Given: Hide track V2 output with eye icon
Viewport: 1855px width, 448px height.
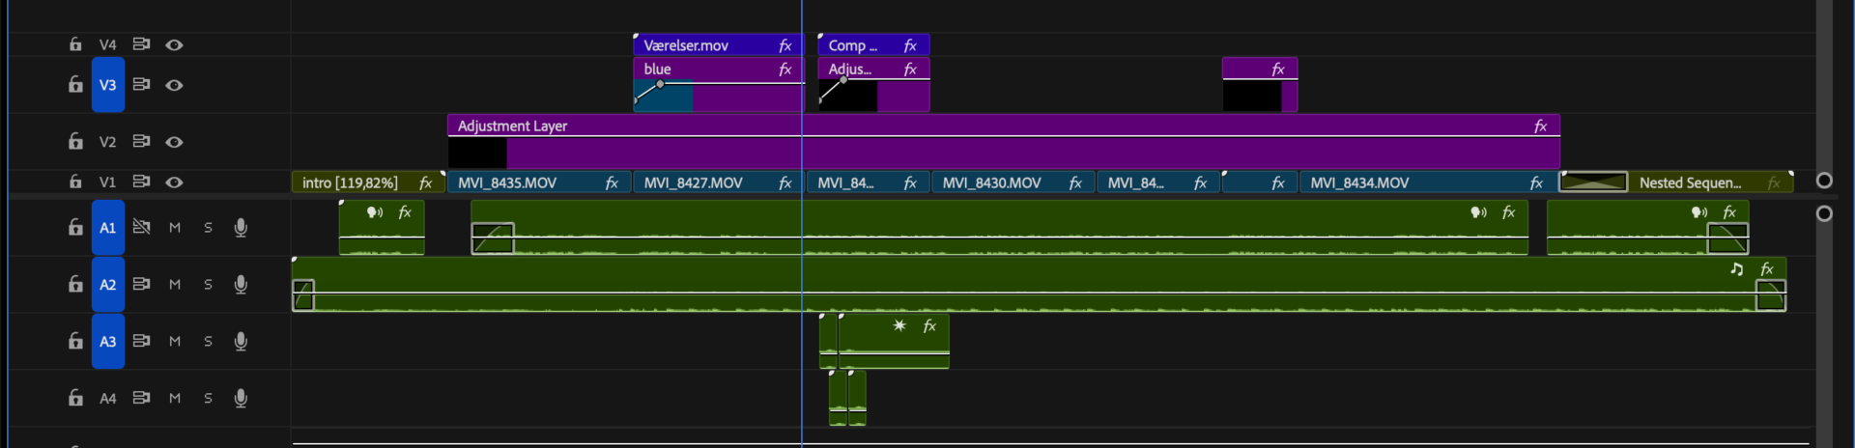Looking at the screenshot, I should pyautogui.click(x=174, y=142).
